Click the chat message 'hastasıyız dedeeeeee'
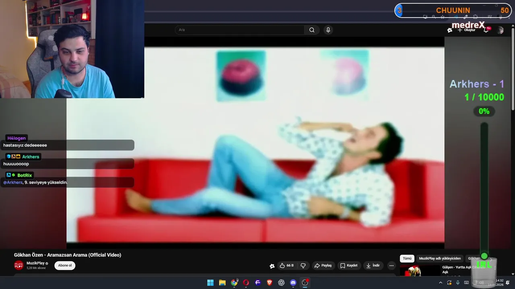Screen dimensions: 515x289 (x=25, y=145)
